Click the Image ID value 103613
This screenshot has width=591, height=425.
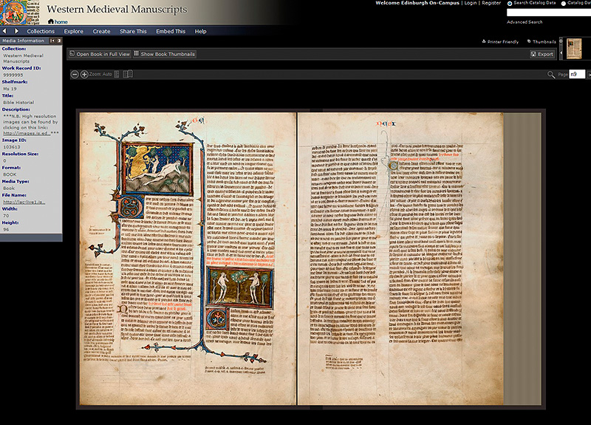click(x=12, y=147)
